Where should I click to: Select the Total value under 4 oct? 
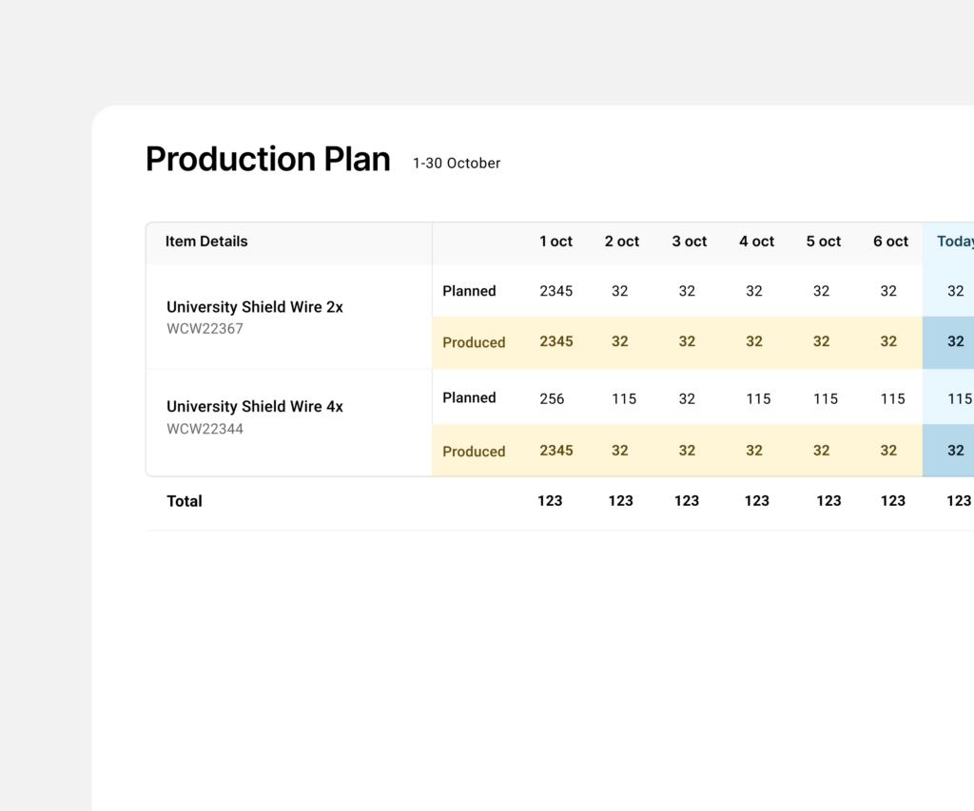(x=757, y=501)
